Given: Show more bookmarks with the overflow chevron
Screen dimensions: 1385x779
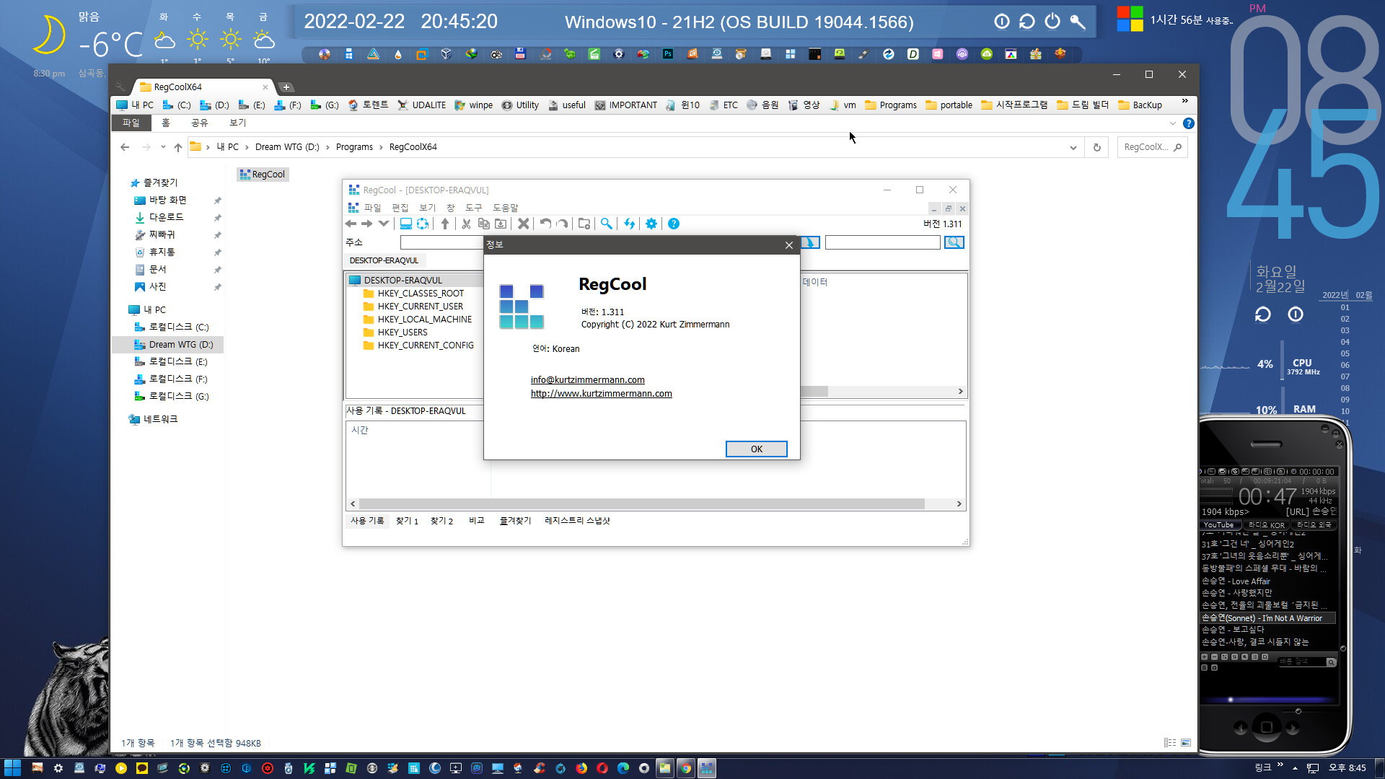Looking at the screenshot, I should coord(1184,101).
